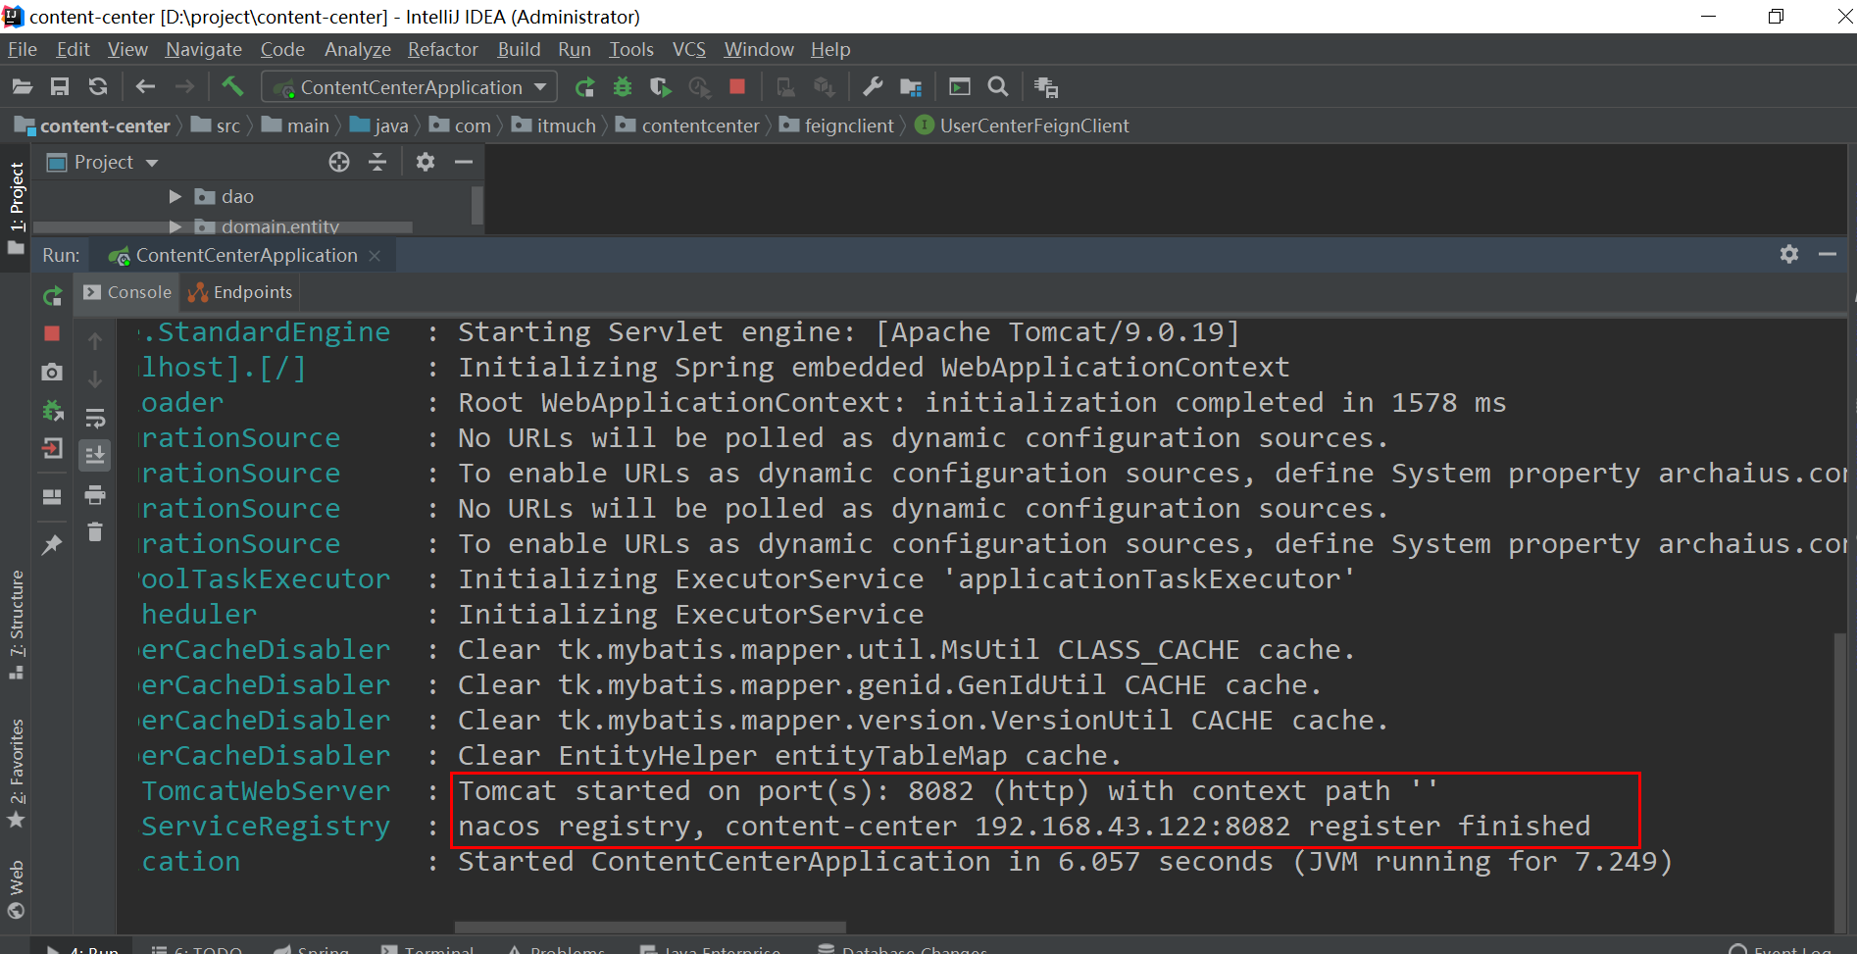
Task: Open the VCS menu
Action: [x=689, y=49]
